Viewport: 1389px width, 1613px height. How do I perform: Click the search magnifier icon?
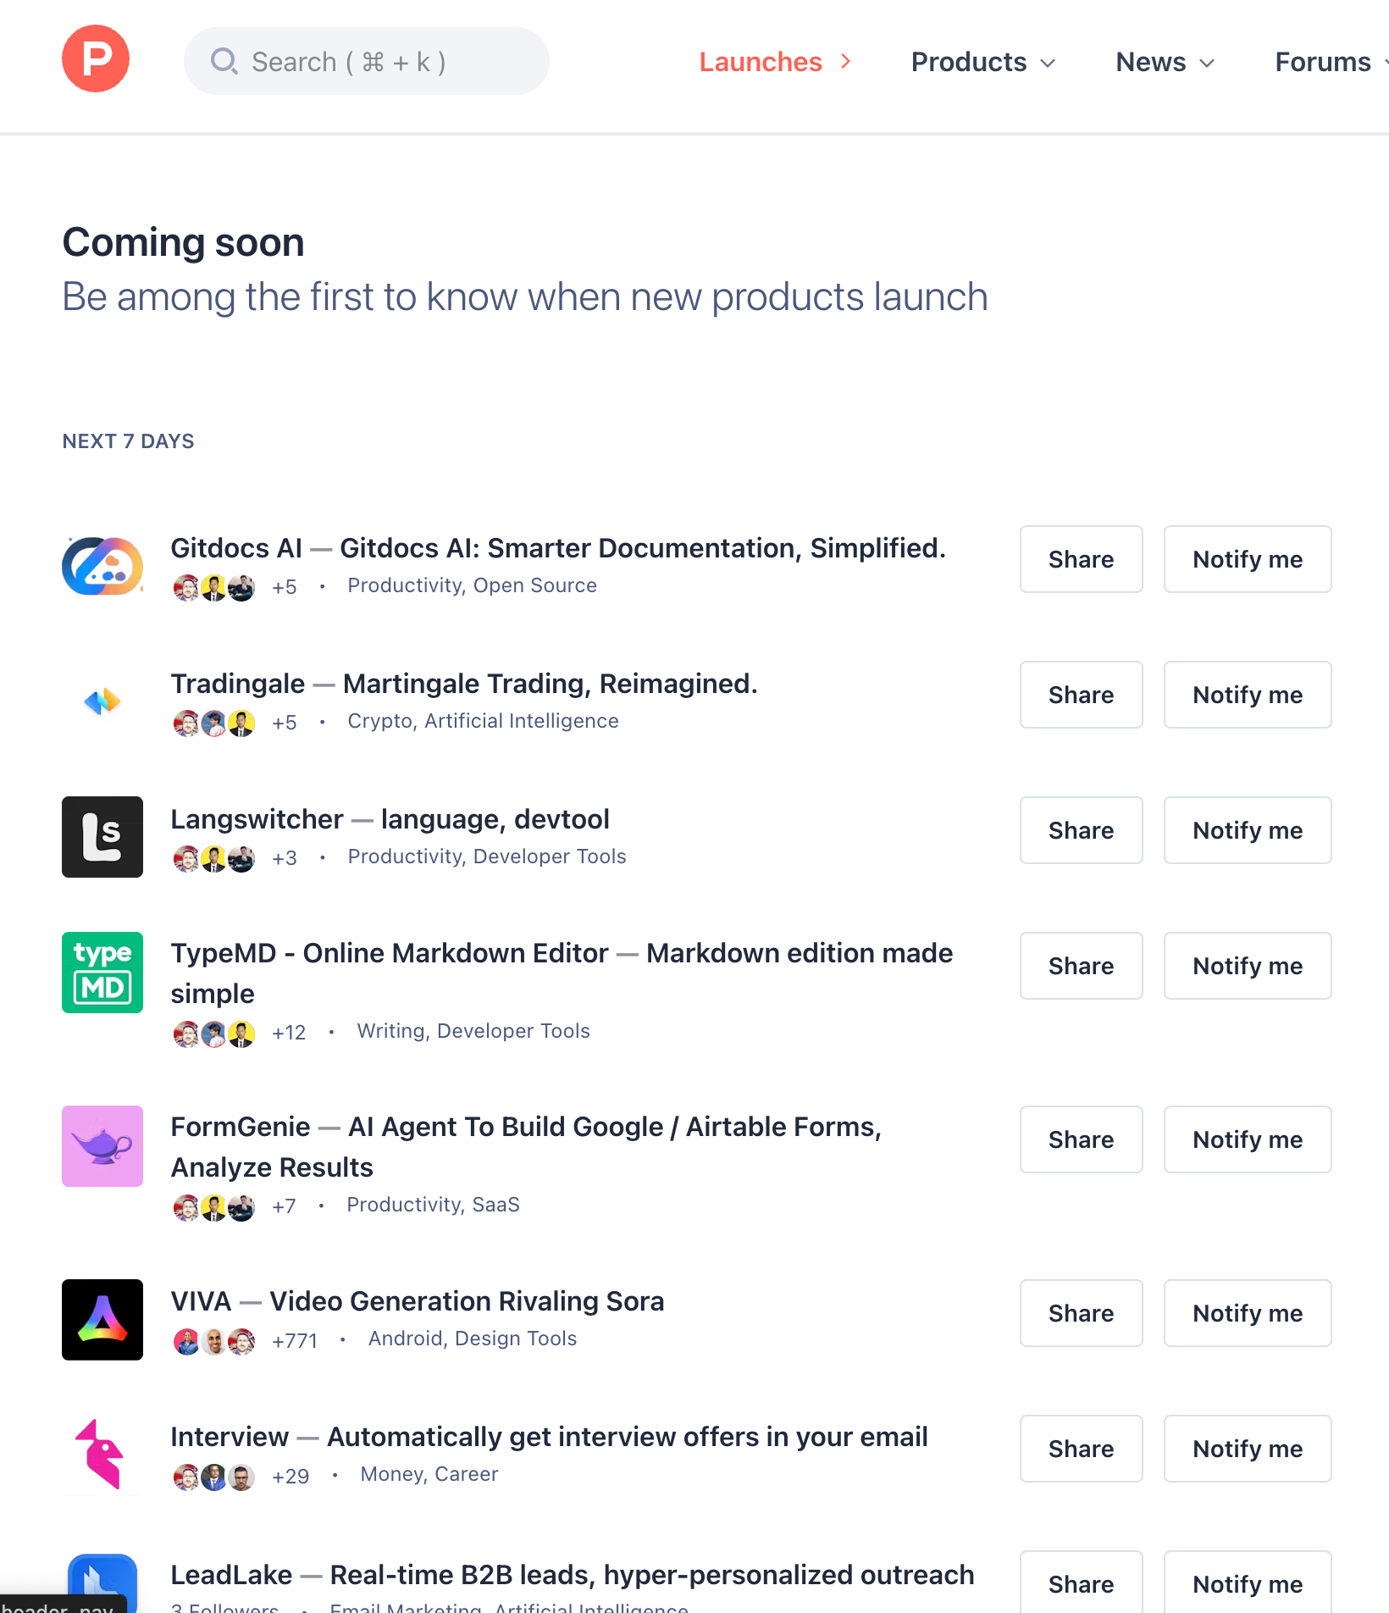[x=224, y=61]
